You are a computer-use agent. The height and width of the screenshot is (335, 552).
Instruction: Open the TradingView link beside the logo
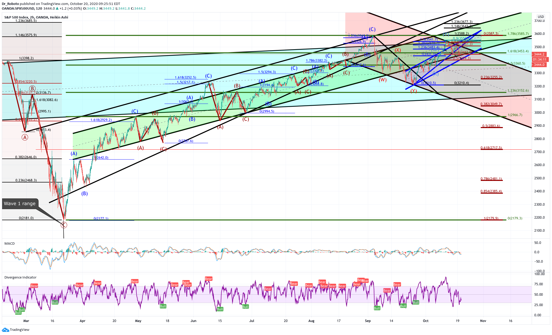pos(20,330)
